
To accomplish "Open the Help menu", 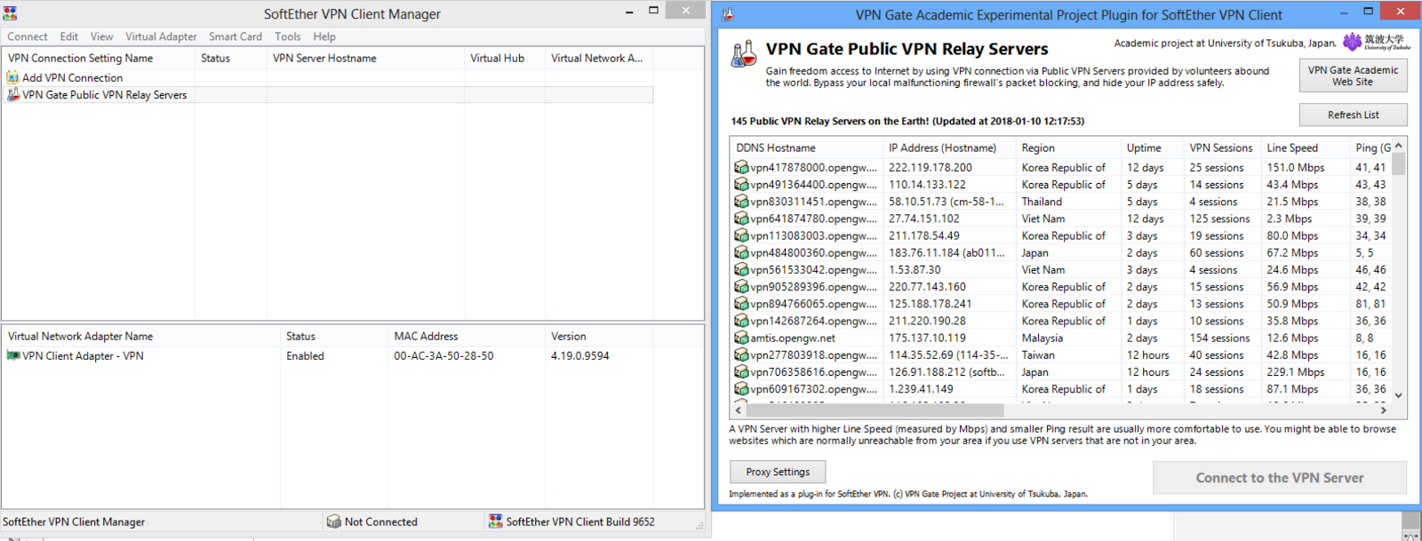I will [x=324, y=36].
